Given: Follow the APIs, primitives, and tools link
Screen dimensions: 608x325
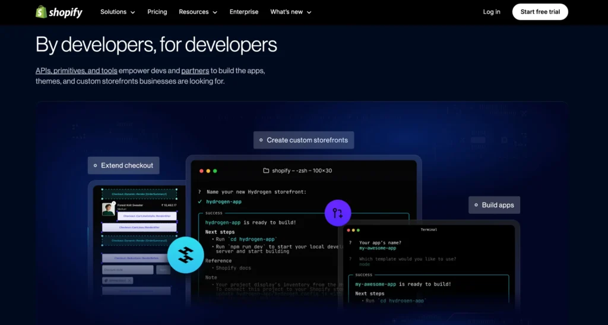Looking at the screenshot, I should click(x=76, y=70).
